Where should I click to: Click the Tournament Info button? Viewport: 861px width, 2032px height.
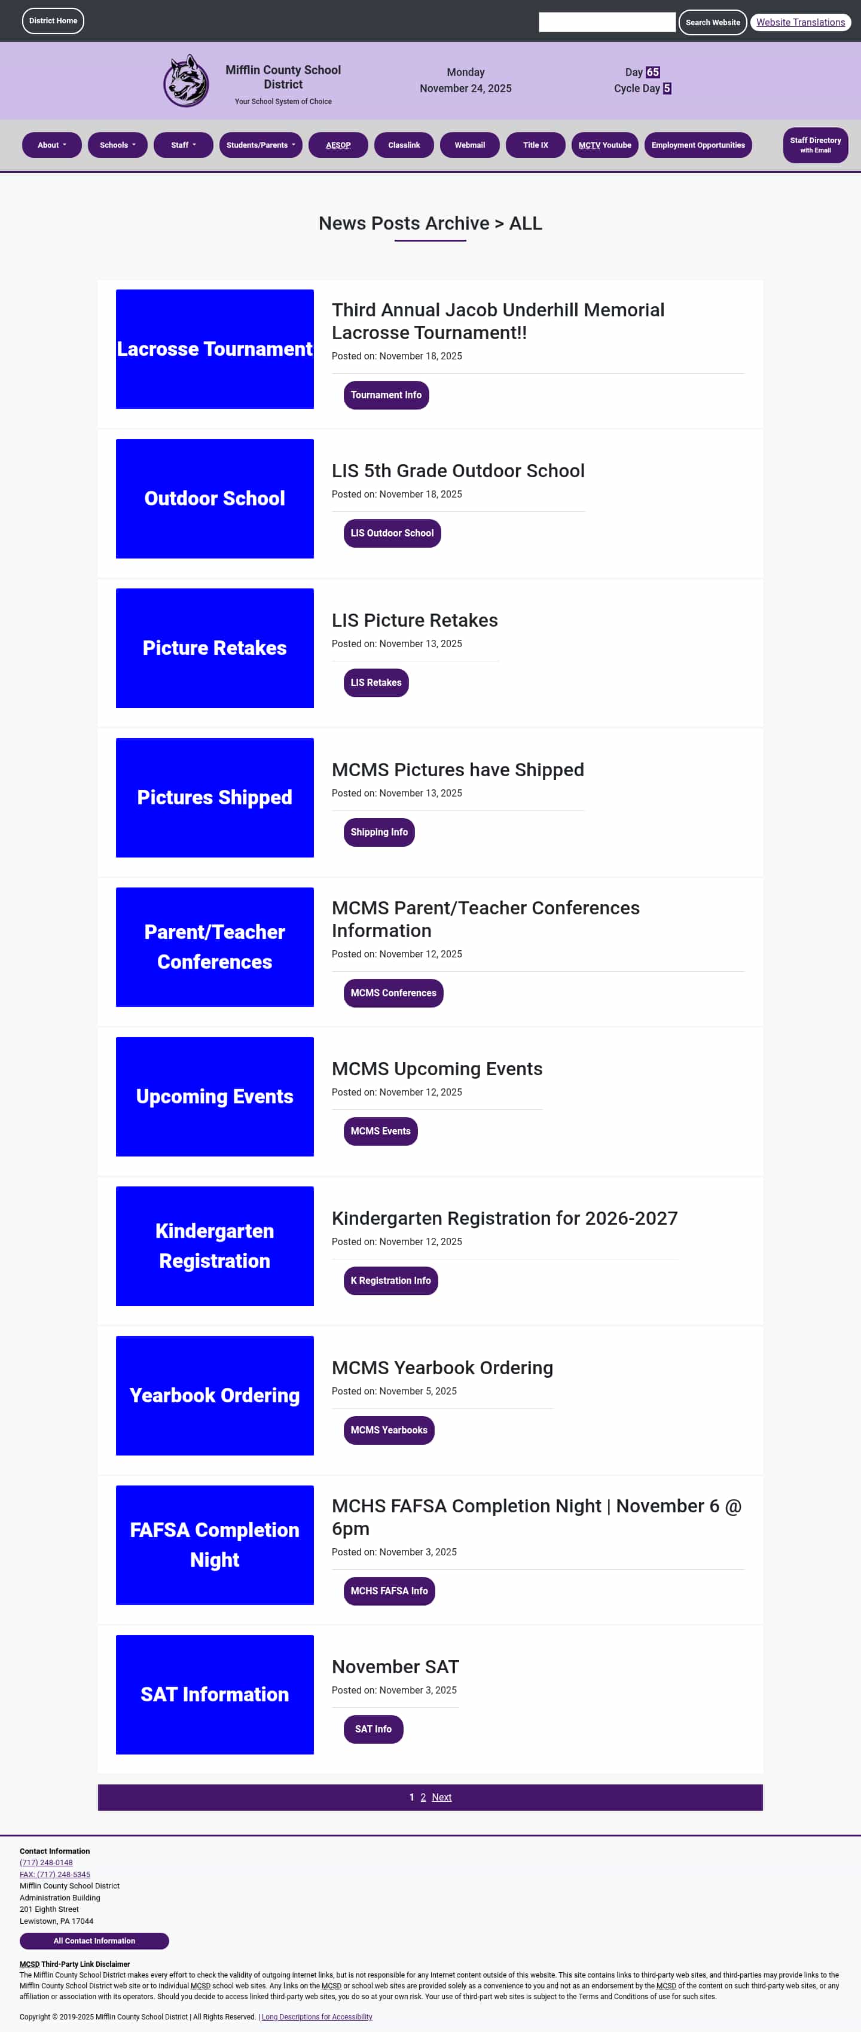coord(386,395)
